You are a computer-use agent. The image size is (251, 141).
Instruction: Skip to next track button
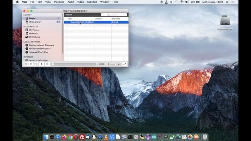36,64
